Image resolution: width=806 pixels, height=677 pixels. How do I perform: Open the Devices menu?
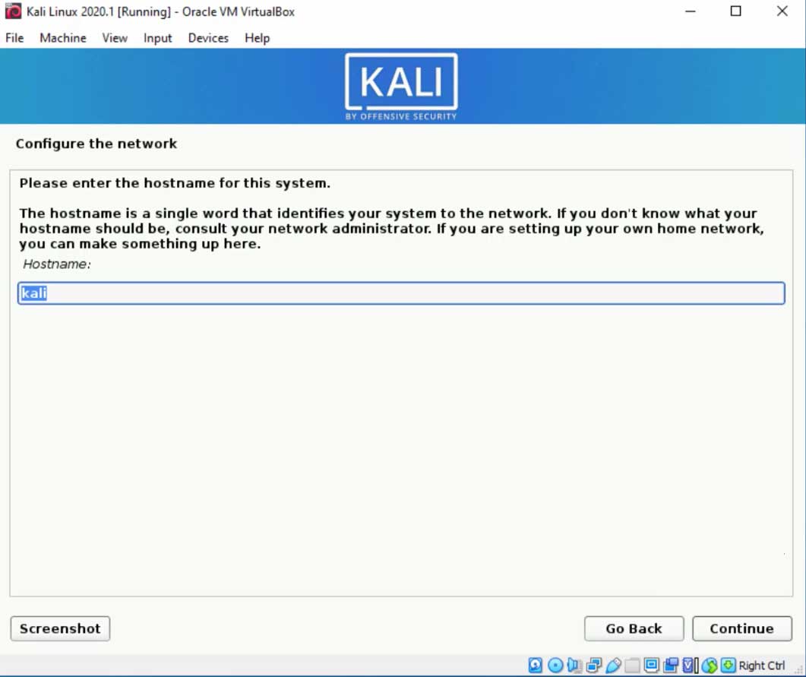point(208,38)
